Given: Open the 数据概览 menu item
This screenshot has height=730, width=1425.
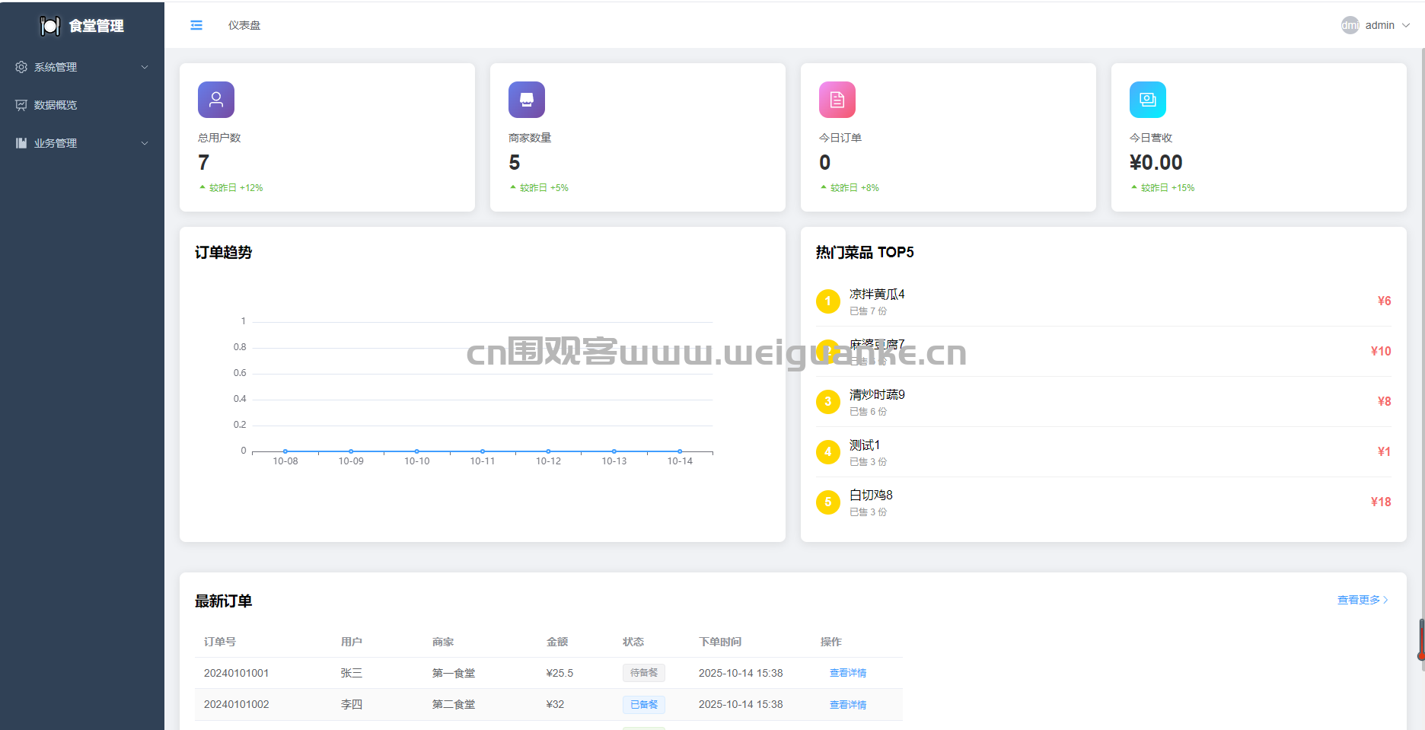Looking at the screenshot, I should point(56,105).
